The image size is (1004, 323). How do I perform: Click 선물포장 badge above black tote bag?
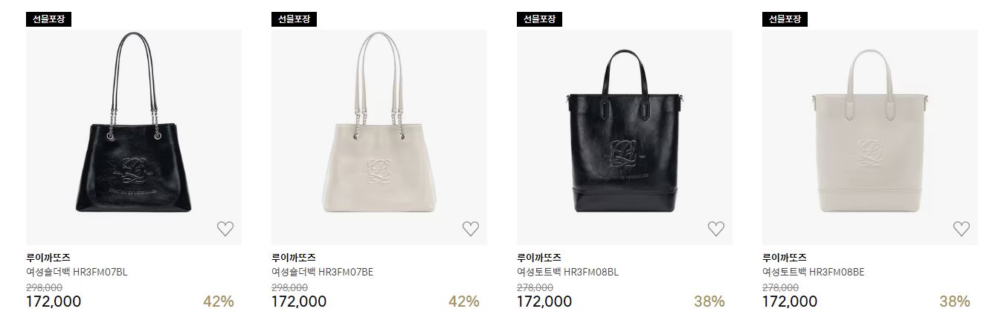tap(539, 19)
